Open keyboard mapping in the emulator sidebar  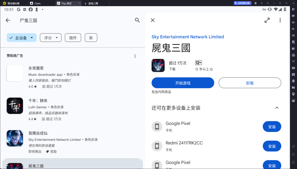tap(294, 16)
